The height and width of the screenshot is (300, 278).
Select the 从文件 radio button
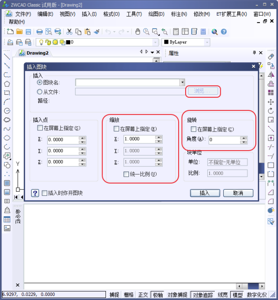click(x=40, y=92)
